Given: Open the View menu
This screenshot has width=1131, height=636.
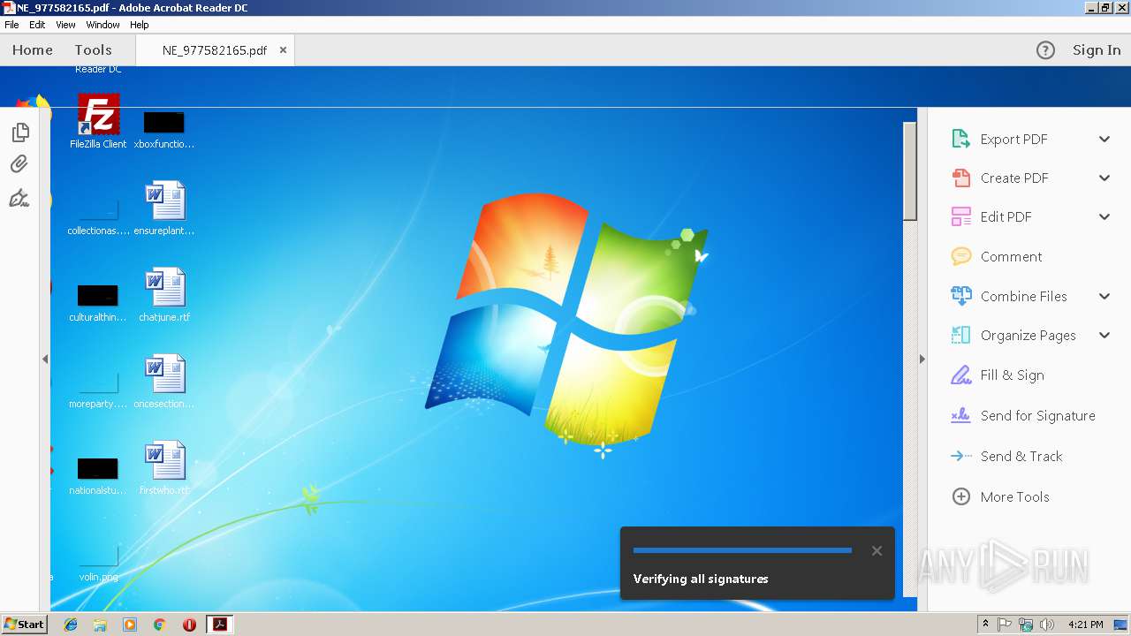Looking at the screenshot, I should [65, 25].
